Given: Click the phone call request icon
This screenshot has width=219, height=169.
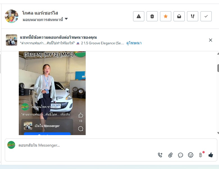Looking at the screenshot, I should click(x=160, y=155).
